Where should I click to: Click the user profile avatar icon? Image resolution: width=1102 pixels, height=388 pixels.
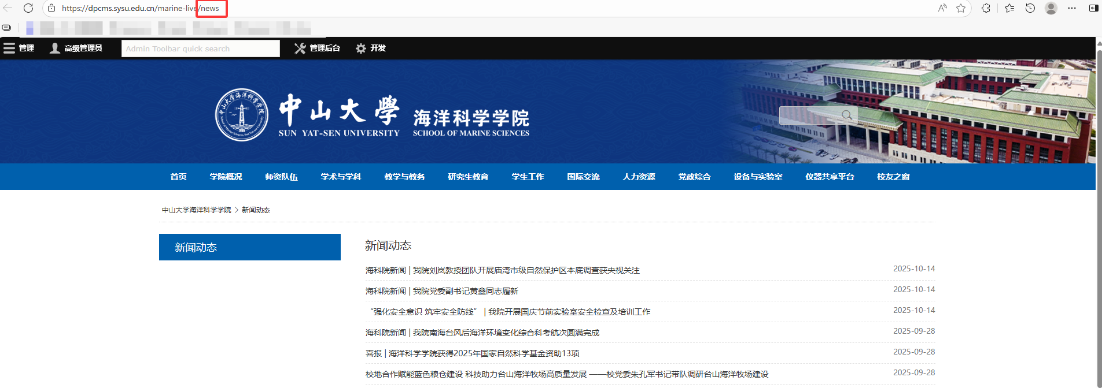coord(1051,8)
